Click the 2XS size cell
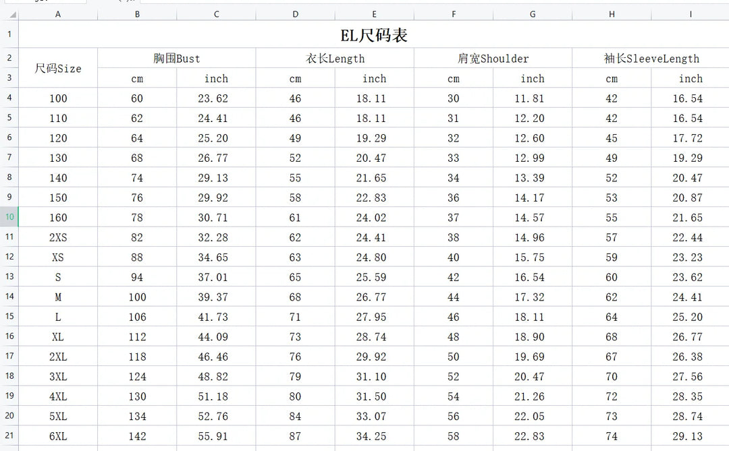Image resolution: width=729 pixels, height=451 pixels. [x=58, y=237]
